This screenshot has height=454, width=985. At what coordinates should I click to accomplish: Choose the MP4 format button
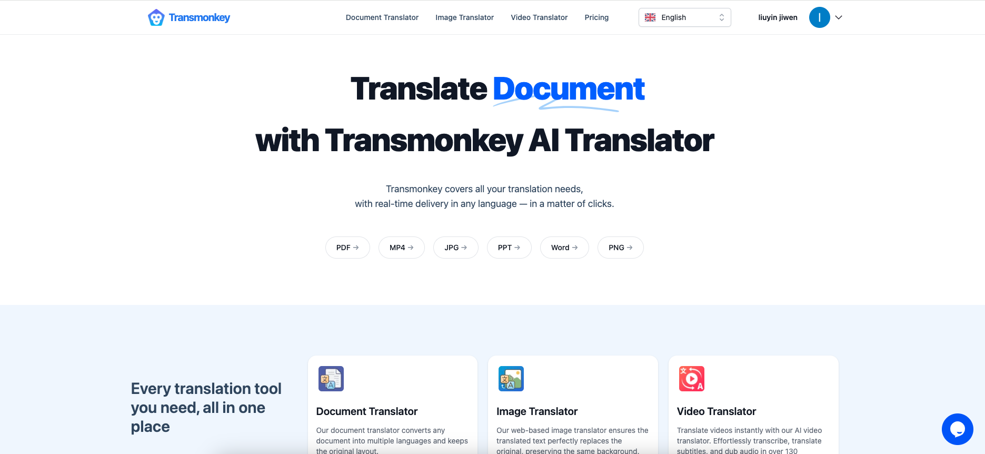[402, 248]
